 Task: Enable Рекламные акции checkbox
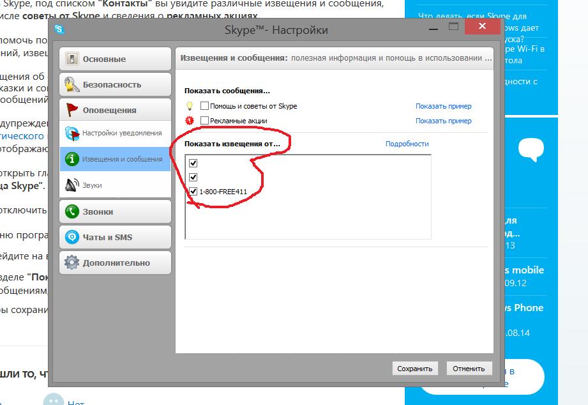(204, 121)
